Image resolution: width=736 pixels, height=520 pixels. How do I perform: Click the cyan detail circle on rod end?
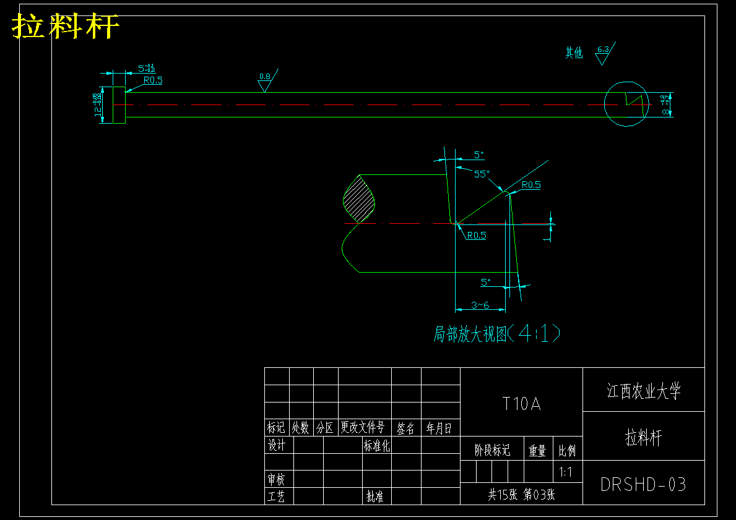(x=626, y=104)
